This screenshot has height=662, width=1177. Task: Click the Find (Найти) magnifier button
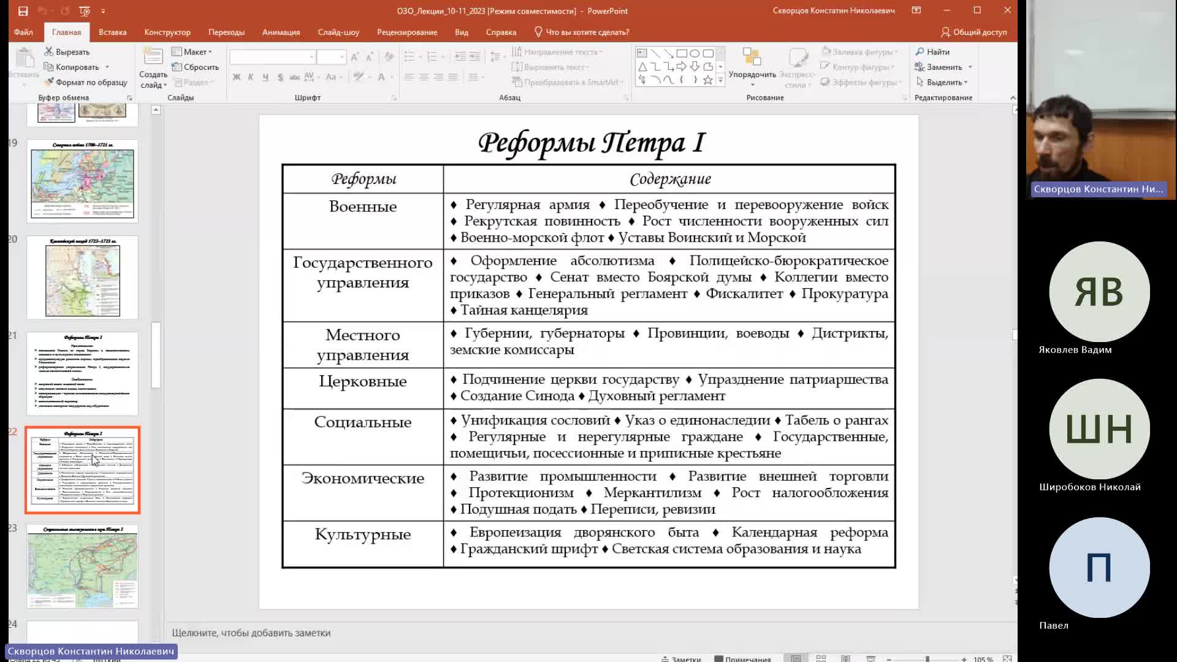[932, 52]
